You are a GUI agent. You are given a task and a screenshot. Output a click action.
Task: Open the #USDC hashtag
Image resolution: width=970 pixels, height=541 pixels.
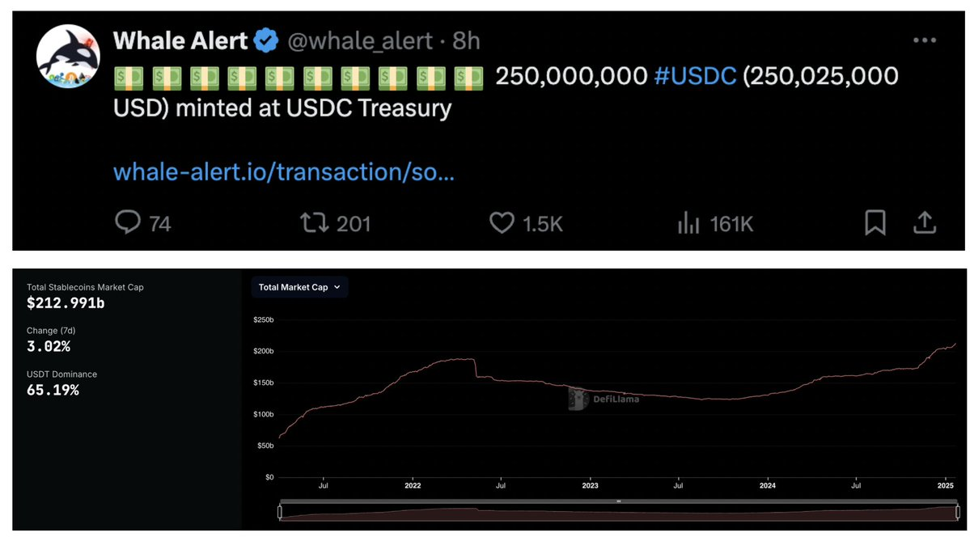click(695, 76)
